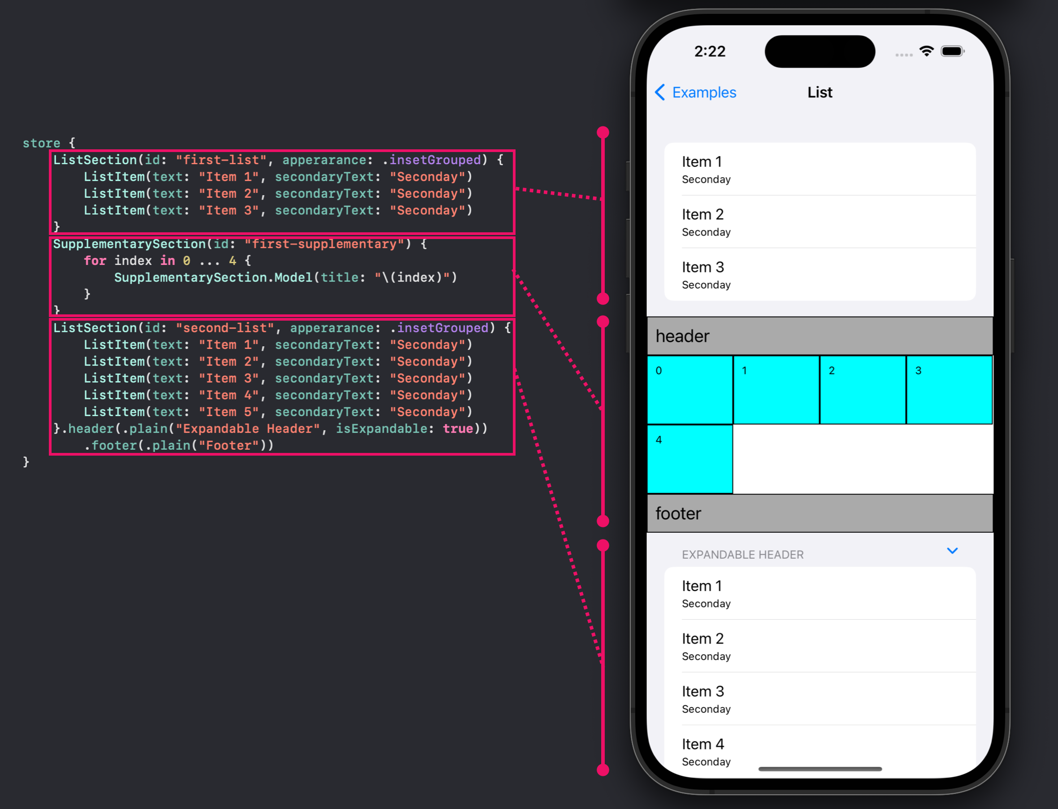The width and height of the screenshot is (1058, 809).
Task: Go back to Examples
Action: 696,92
